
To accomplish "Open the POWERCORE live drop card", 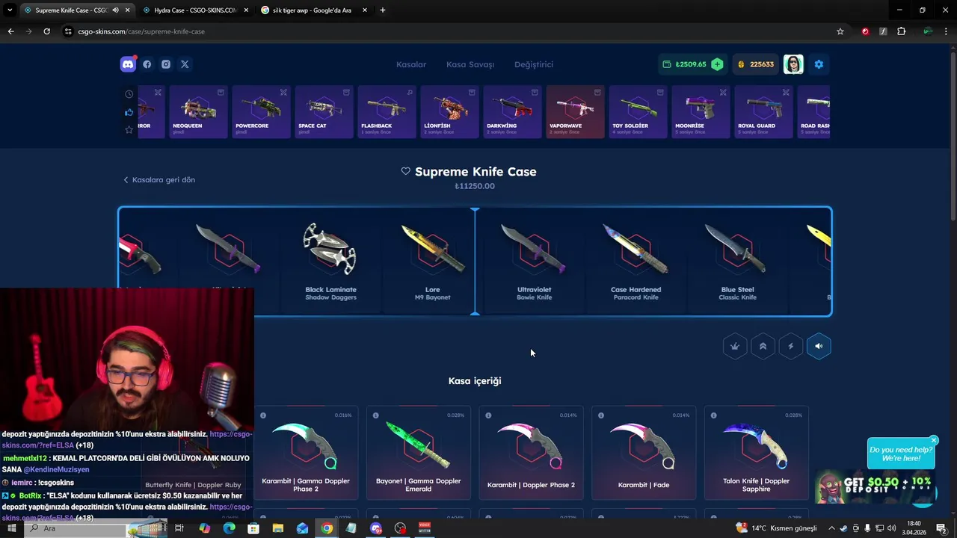I will [x=261, y=111].
